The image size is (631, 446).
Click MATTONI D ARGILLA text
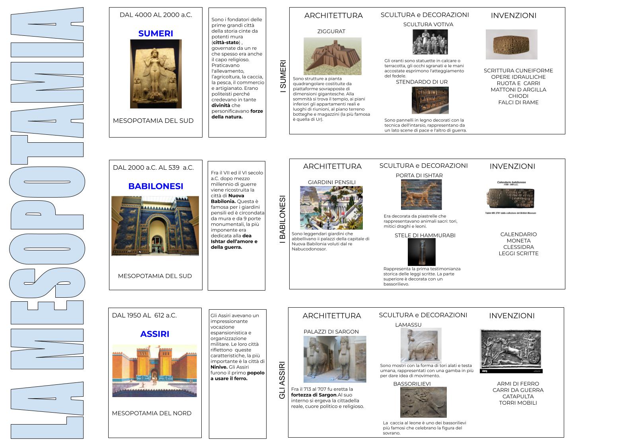[518, 89]
